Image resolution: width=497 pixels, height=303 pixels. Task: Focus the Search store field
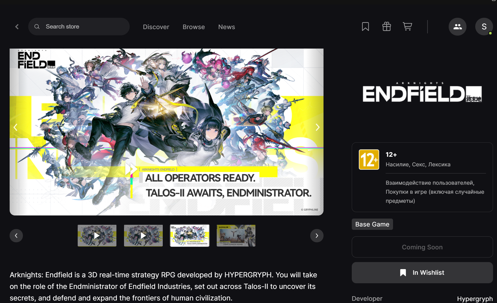[79, 27]
